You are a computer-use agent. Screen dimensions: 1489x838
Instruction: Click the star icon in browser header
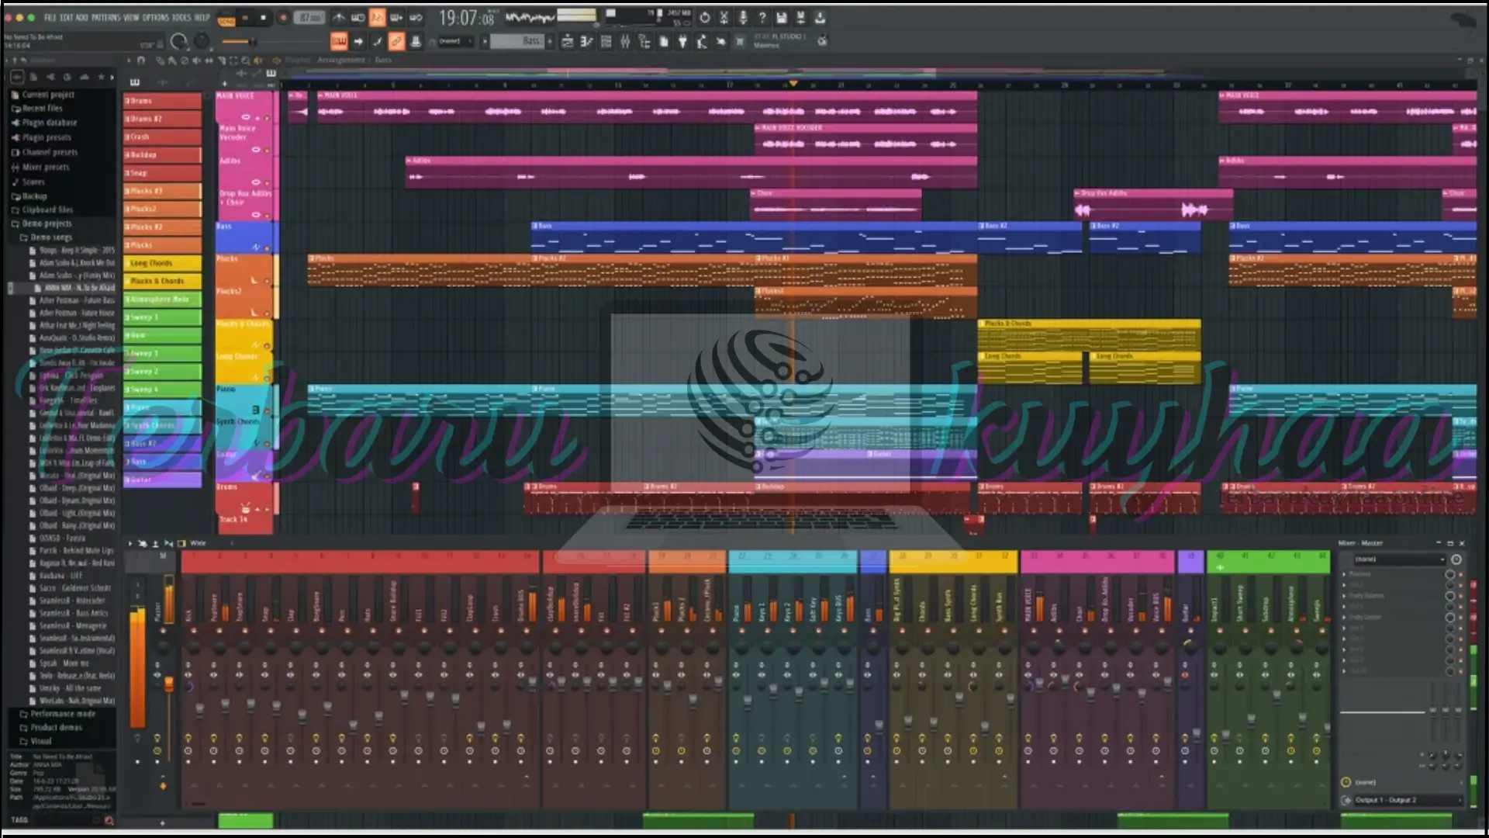(102, 77)
